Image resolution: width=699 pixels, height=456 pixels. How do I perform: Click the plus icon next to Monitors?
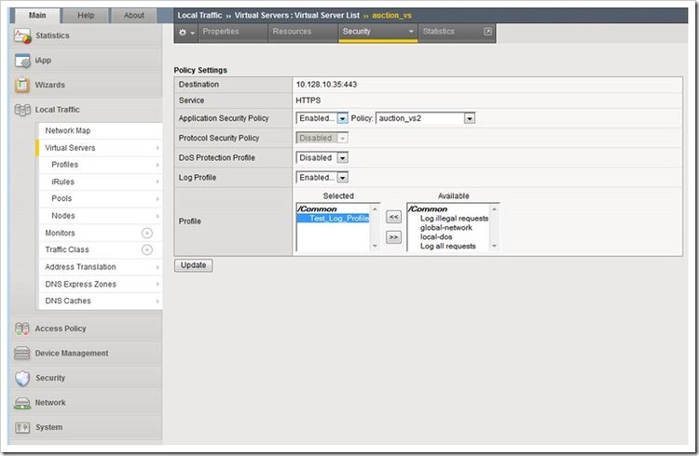click(146, 234)
